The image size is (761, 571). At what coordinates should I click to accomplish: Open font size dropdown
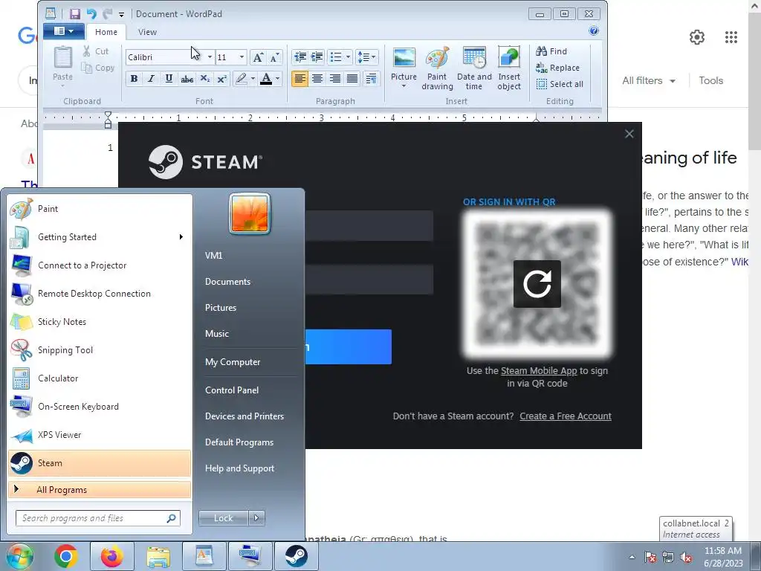pyautogui.click(x=242, y=57)
